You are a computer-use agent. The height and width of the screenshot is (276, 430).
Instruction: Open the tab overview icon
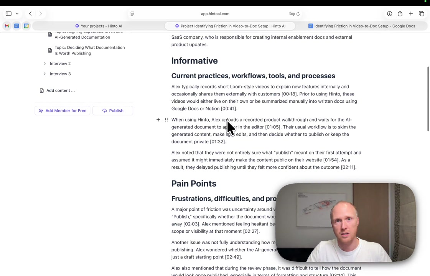pyautogui.click(x=421, y=14)
